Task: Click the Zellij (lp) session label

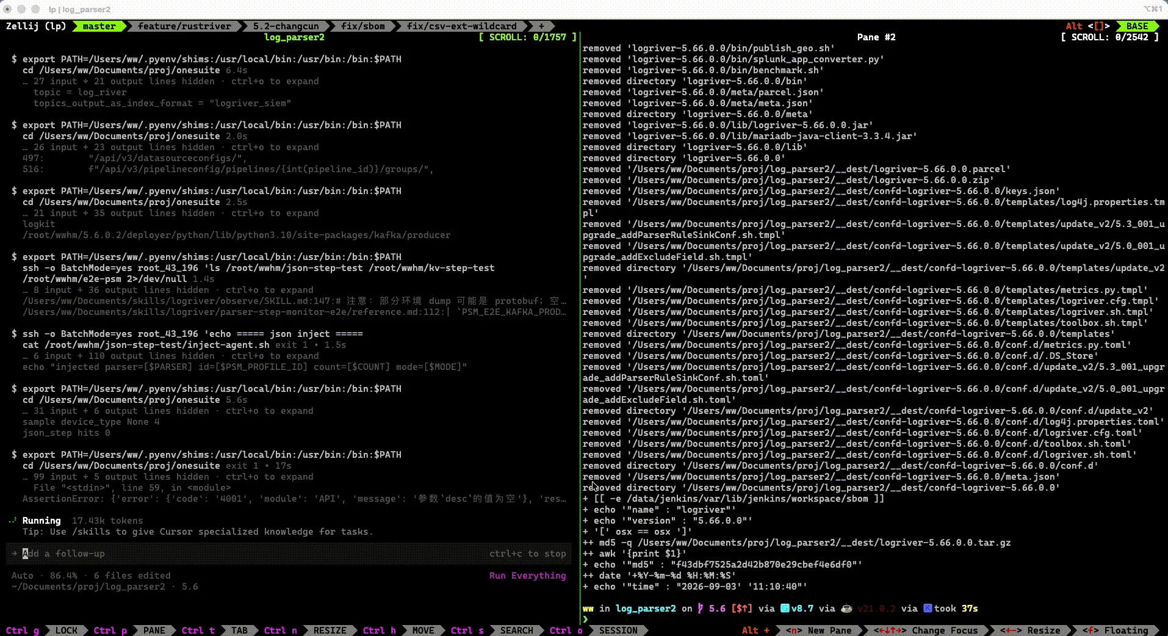Action: (x=36, y=26)
